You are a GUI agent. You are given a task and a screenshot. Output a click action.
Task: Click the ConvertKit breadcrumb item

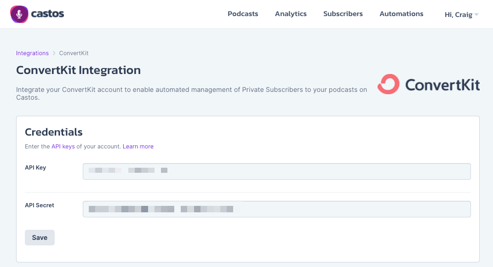[x=74, y=53]
